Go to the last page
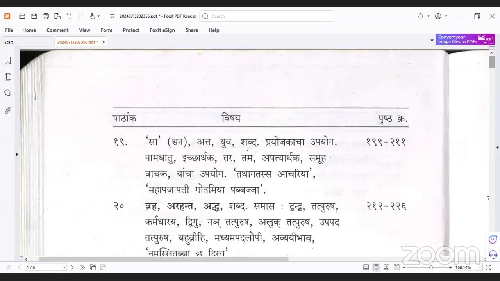Screen dimensions: 500x281 tap(82, 267)
